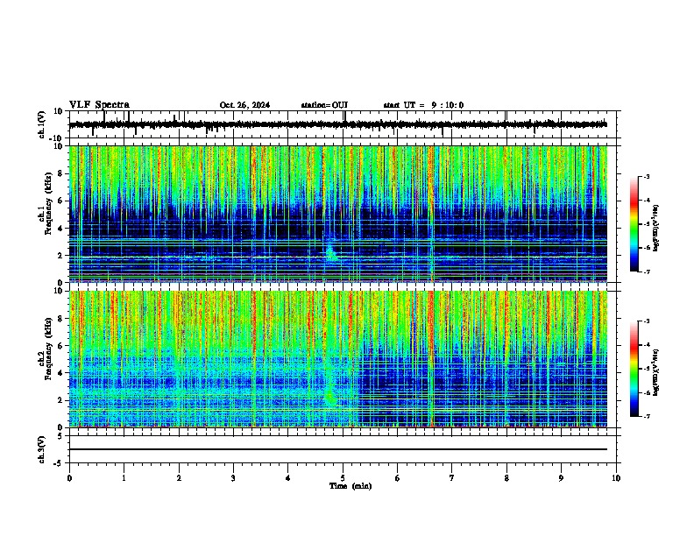Click the flat ch.3 voltage trace line
The image size is (694, 536).
(x=338, y=449)
